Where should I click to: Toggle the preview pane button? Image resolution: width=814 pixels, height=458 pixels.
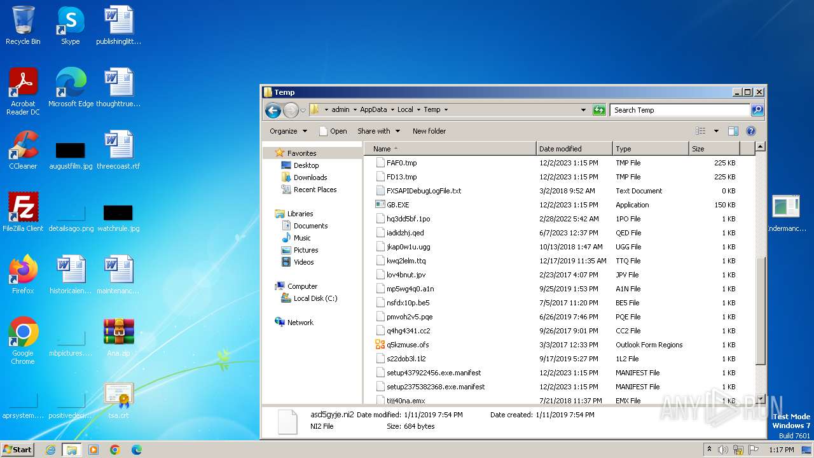(733, 131)
